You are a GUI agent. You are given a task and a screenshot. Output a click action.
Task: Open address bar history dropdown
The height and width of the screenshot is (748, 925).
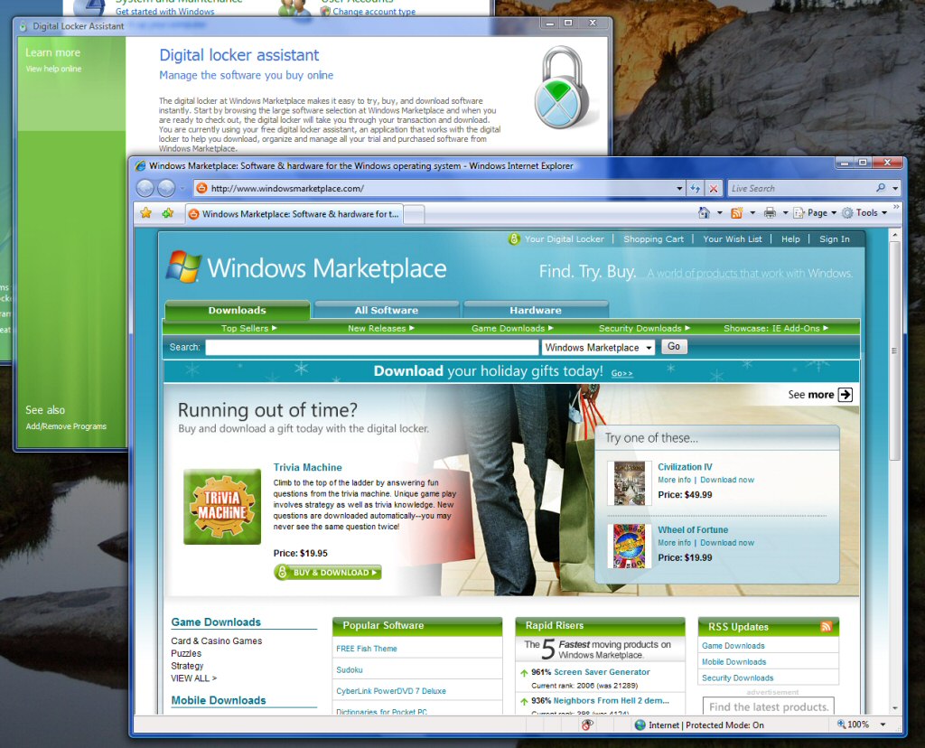tap(679, 189)
